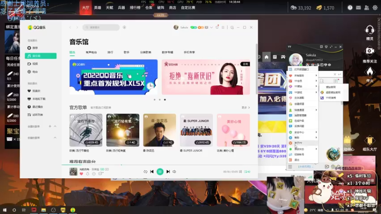The image size is (381, 214).
Task: Skip to previous track
Action: [x=152, y=172]
